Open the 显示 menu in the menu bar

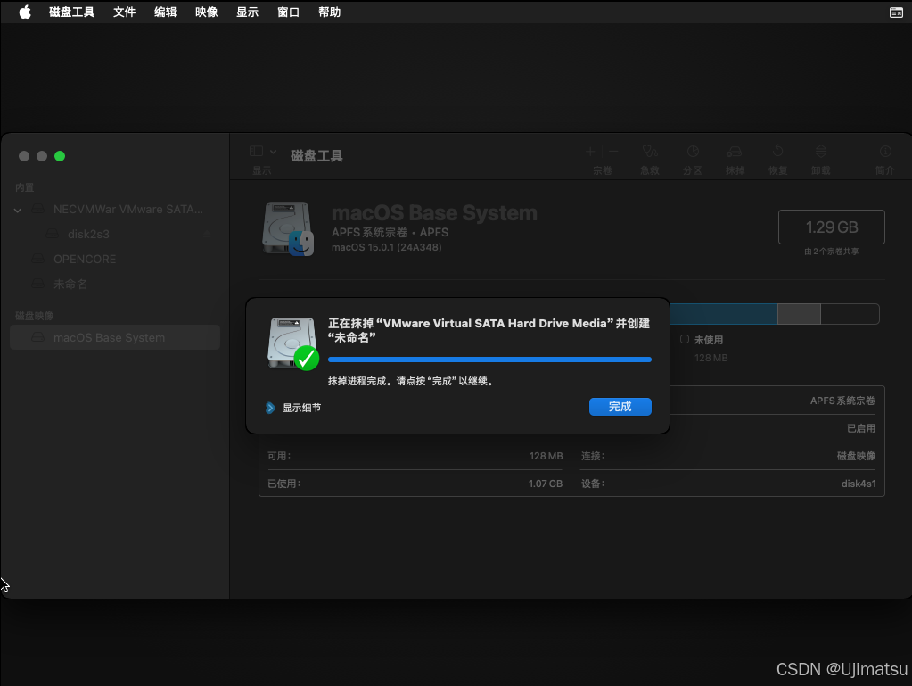click(247, 12)
